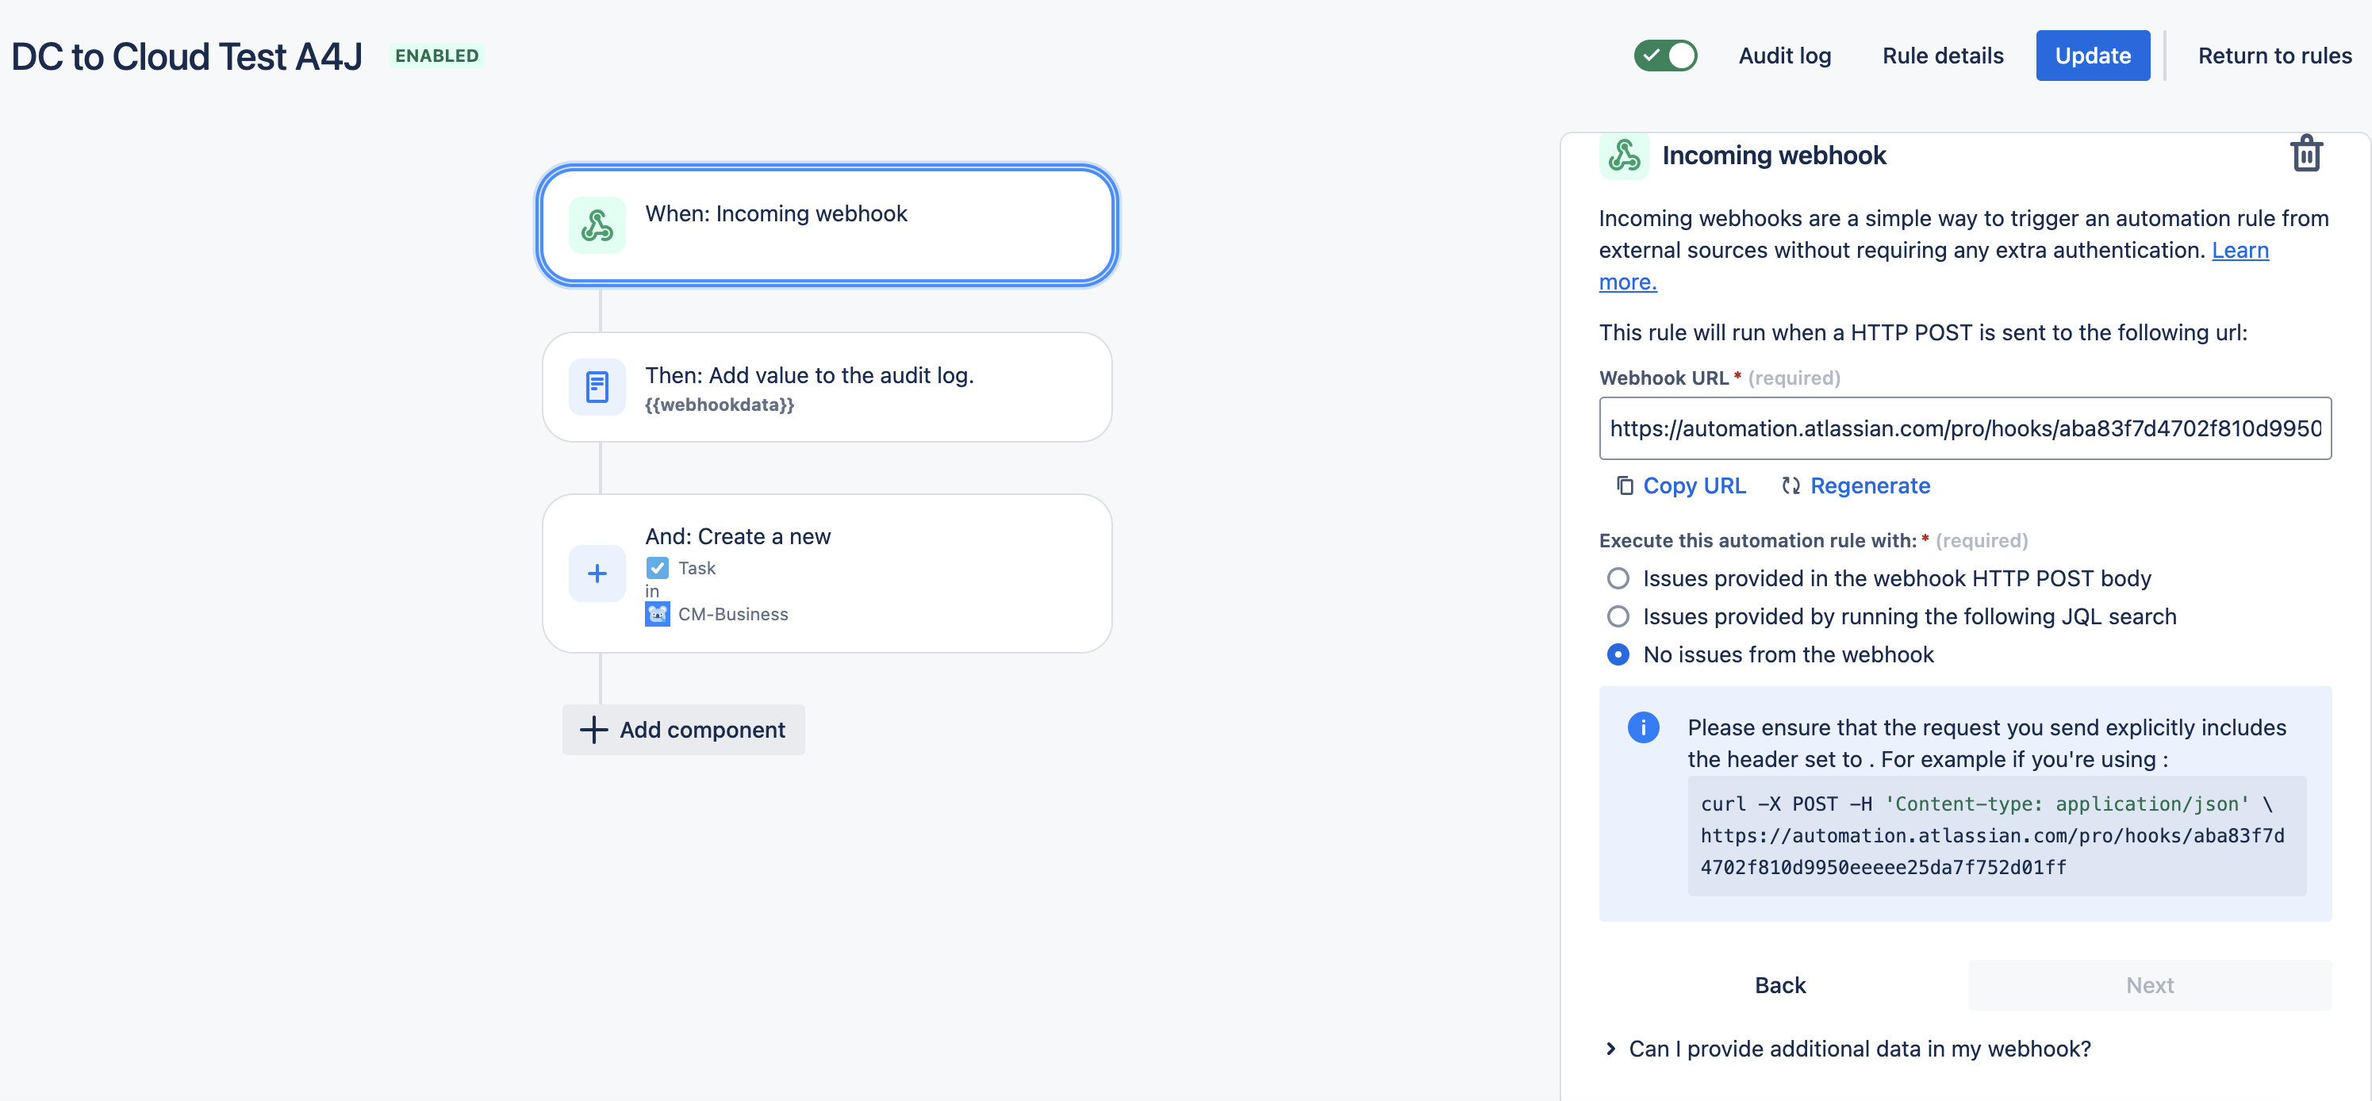Click the Update button
Screen dimensions: 2372x1101
(2092, 56)
